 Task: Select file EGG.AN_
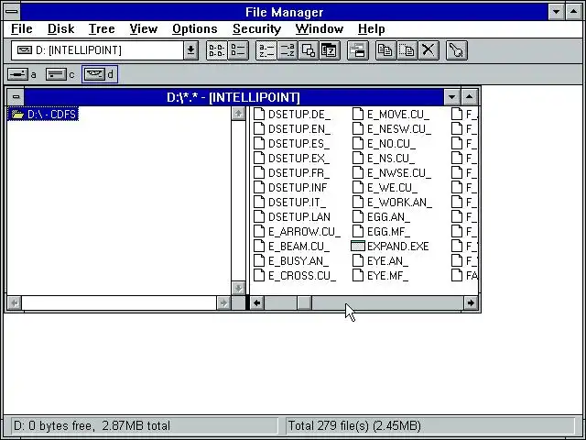(381, 216)
